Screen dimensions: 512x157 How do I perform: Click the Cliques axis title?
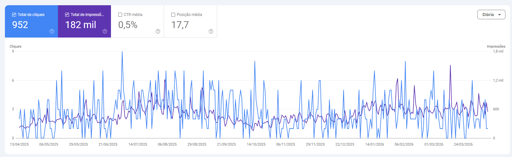15,46
